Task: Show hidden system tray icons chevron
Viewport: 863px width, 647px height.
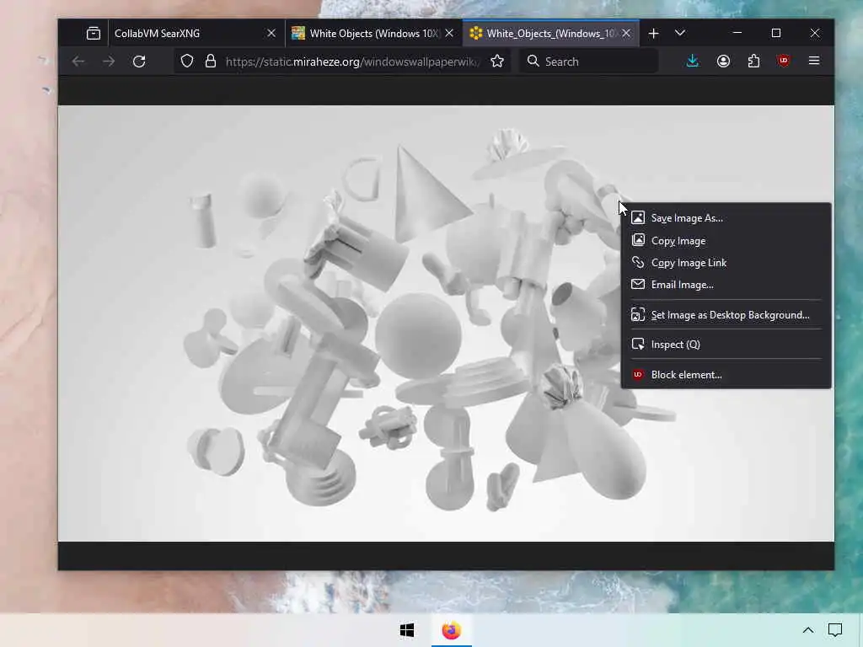Action: pos(808,630)
